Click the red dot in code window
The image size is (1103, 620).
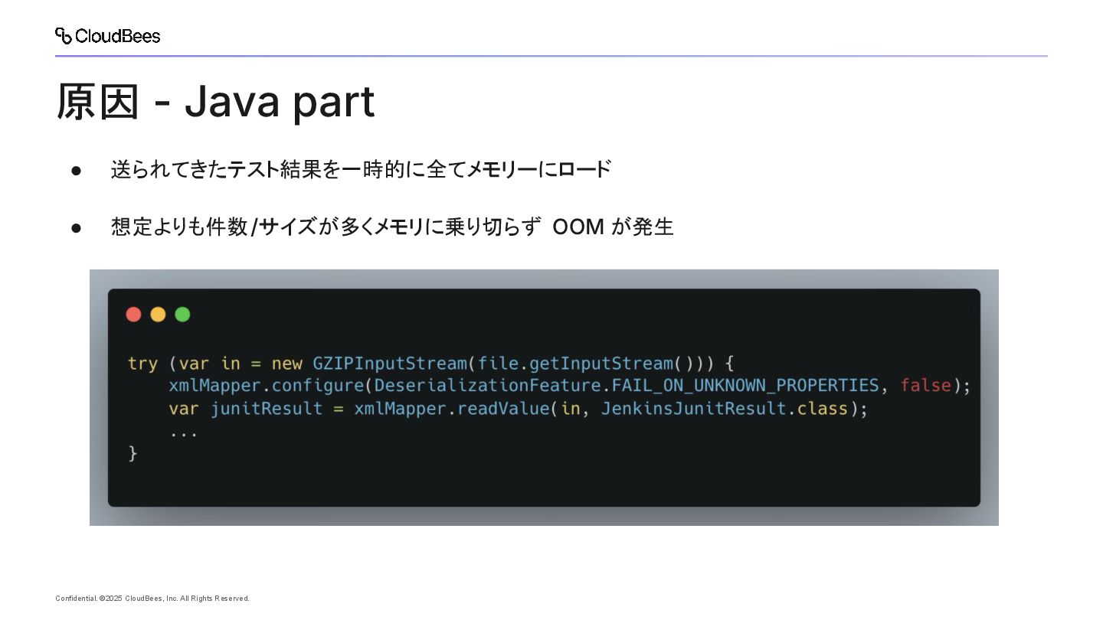(x=133, y=315)
